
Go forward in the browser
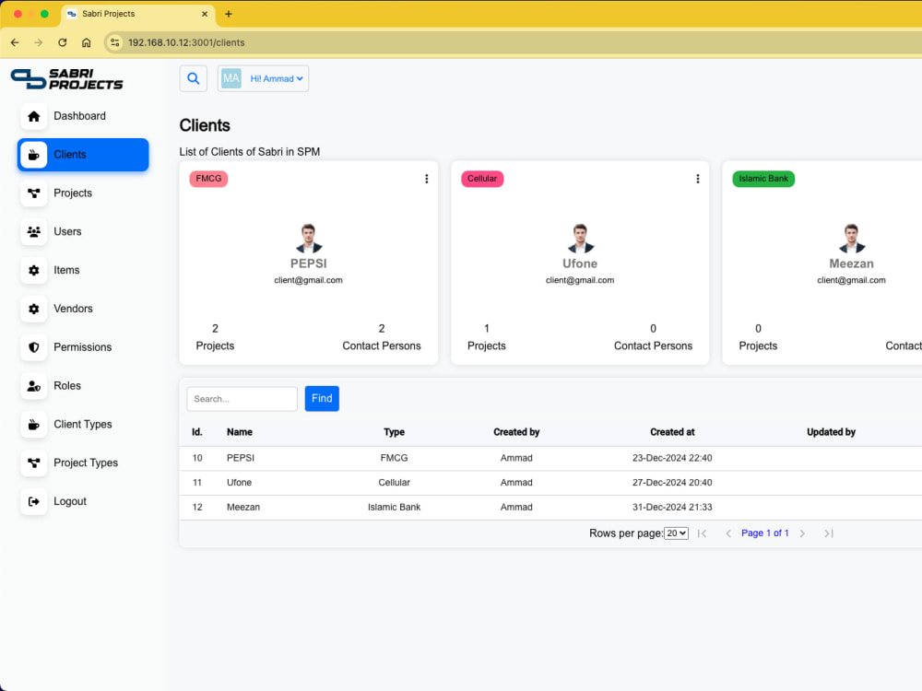pyautogui.click(x=38, y=42)
